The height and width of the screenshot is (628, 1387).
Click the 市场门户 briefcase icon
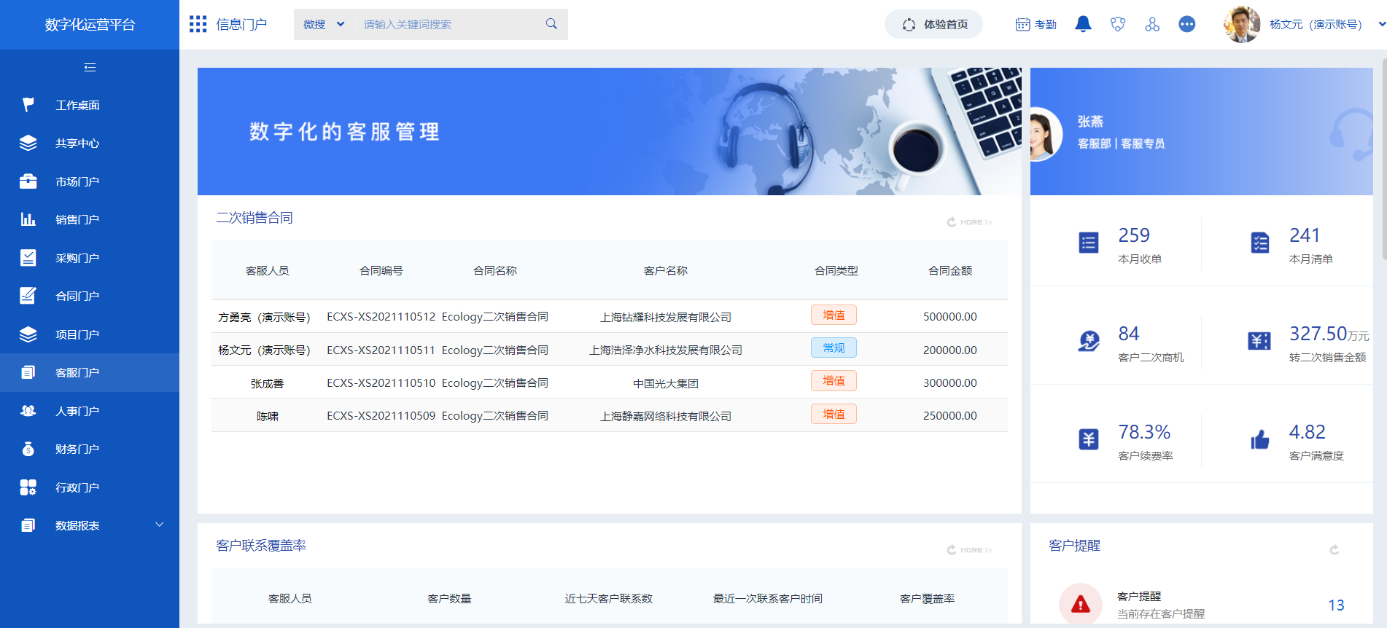click(x=28, y=181)
